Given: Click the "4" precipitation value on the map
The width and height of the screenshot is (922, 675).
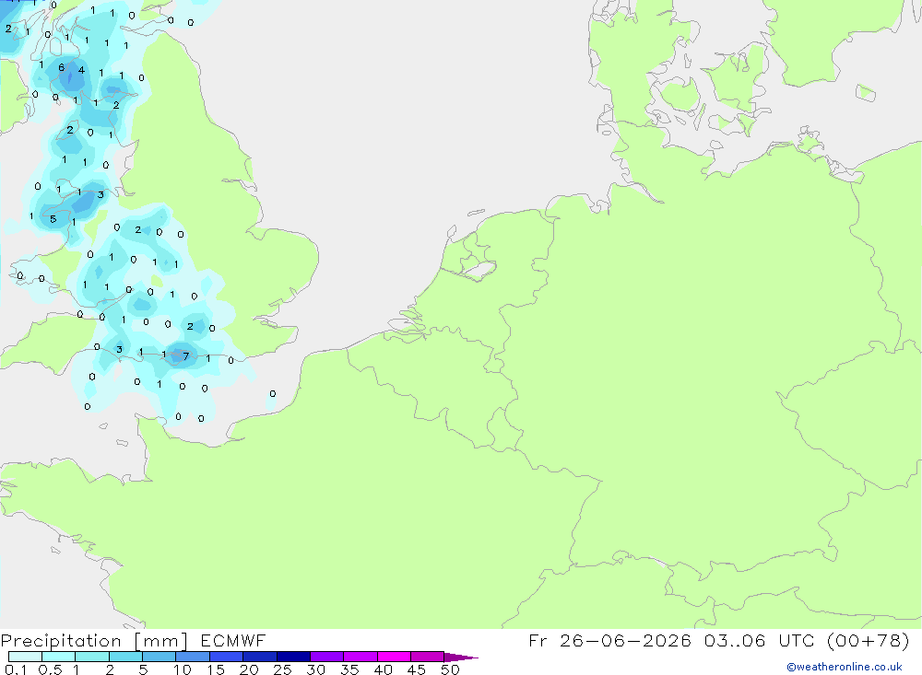Looking at the screenshot, I should [81, 70].
